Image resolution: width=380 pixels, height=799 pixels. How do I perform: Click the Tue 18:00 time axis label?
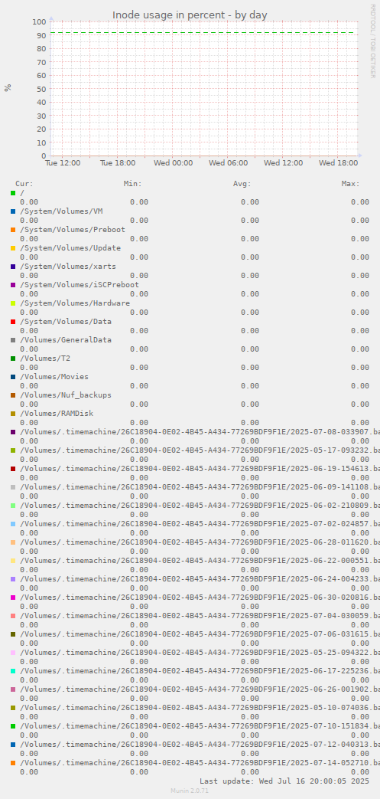pyautogui.click(x=118, y=163)
